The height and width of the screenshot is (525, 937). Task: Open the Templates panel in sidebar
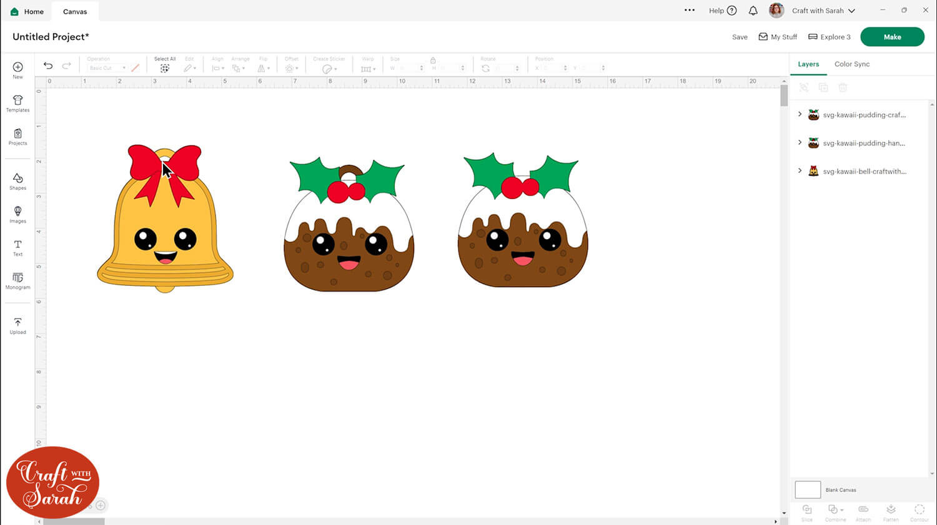[17, 104]
